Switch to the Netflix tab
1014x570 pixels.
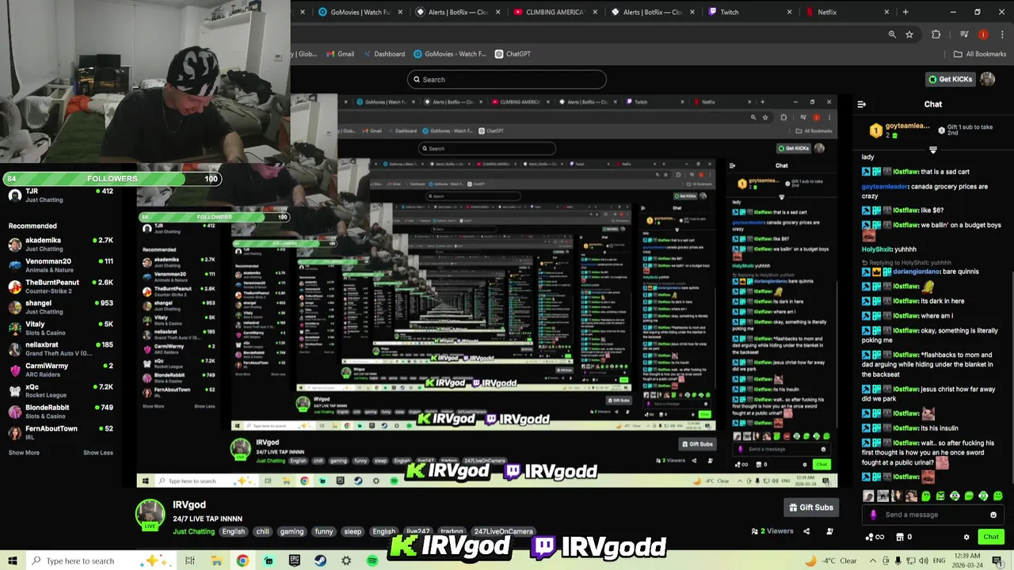[847, 12]
